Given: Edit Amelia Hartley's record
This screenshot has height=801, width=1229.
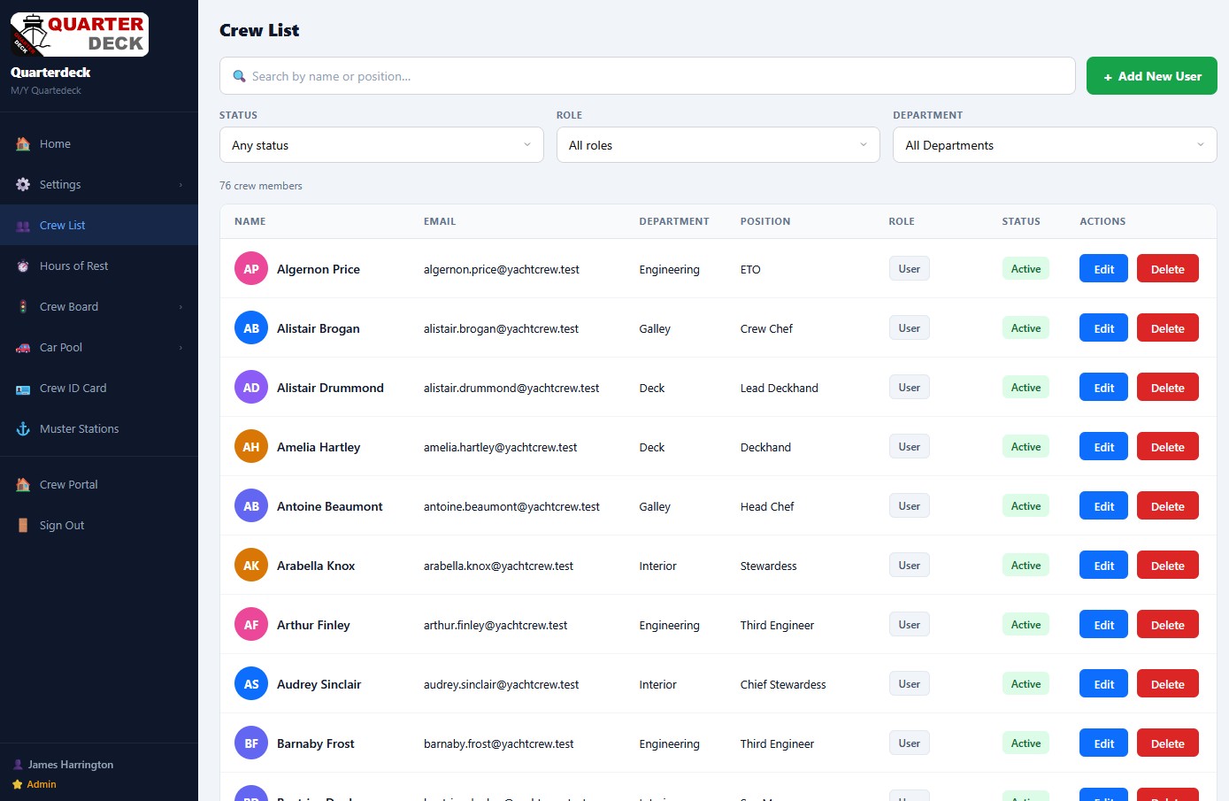Looking at the screenshot, I should (1103, 447).
